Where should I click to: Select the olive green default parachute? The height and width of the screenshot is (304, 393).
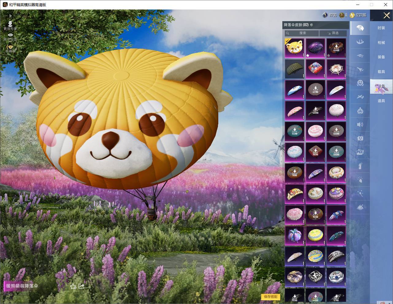point(295,69)
